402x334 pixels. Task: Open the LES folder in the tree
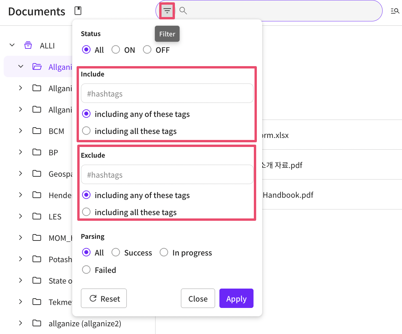coord(55,216)
